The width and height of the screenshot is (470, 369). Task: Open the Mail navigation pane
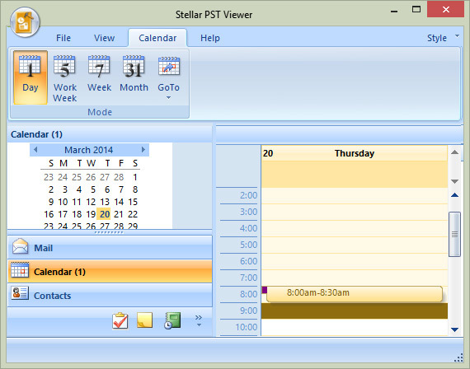(110, 247)
